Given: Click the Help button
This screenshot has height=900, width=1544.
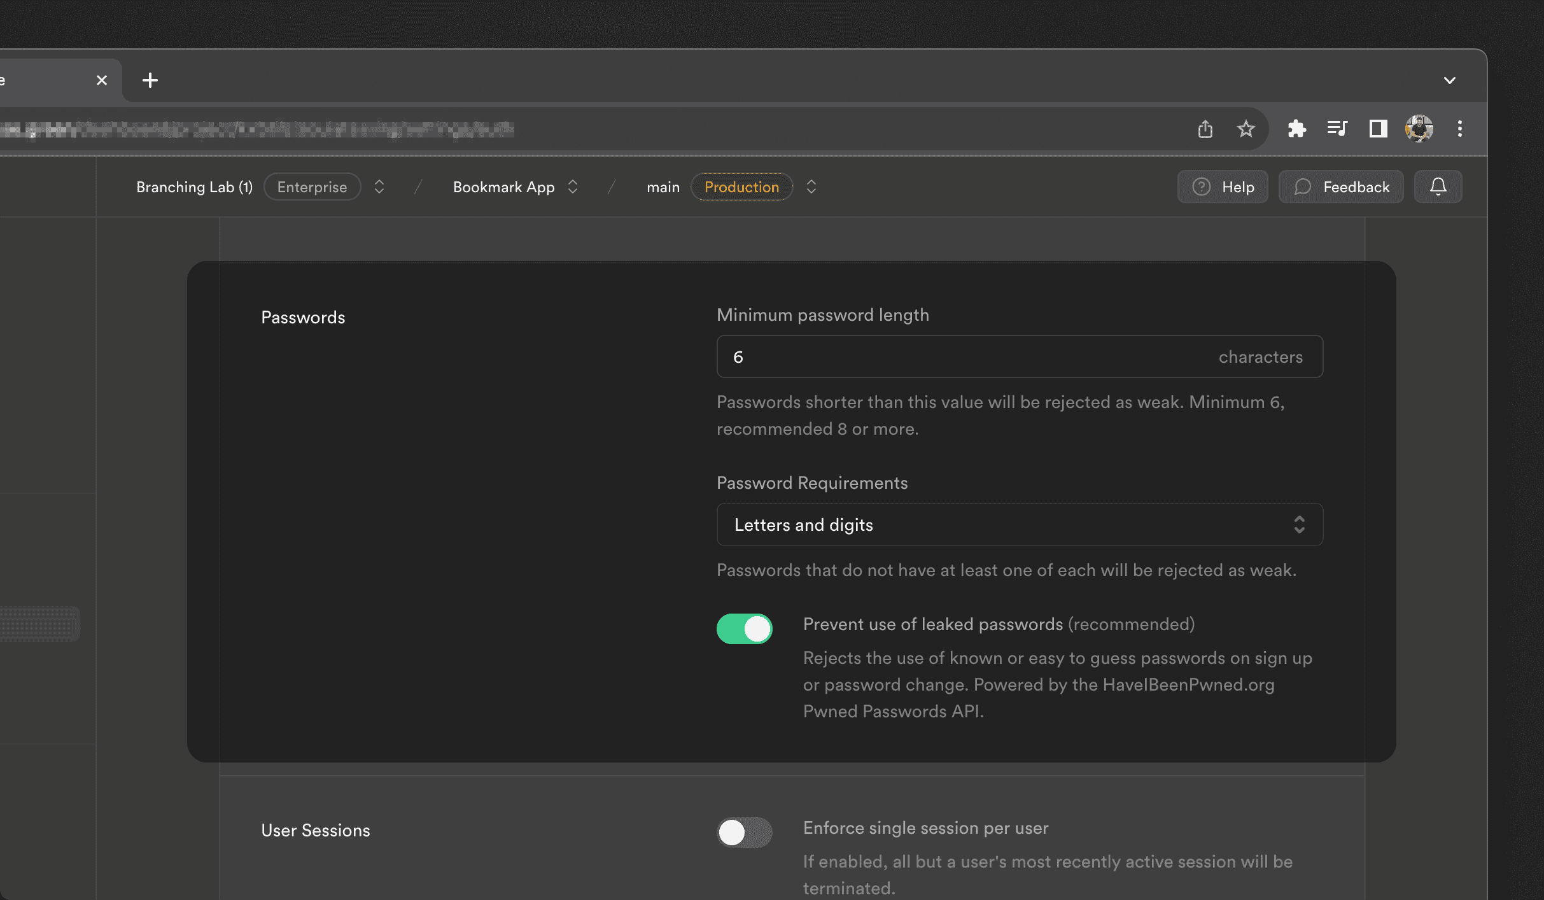Looking at the screenshot, I should click(1223, 186).
